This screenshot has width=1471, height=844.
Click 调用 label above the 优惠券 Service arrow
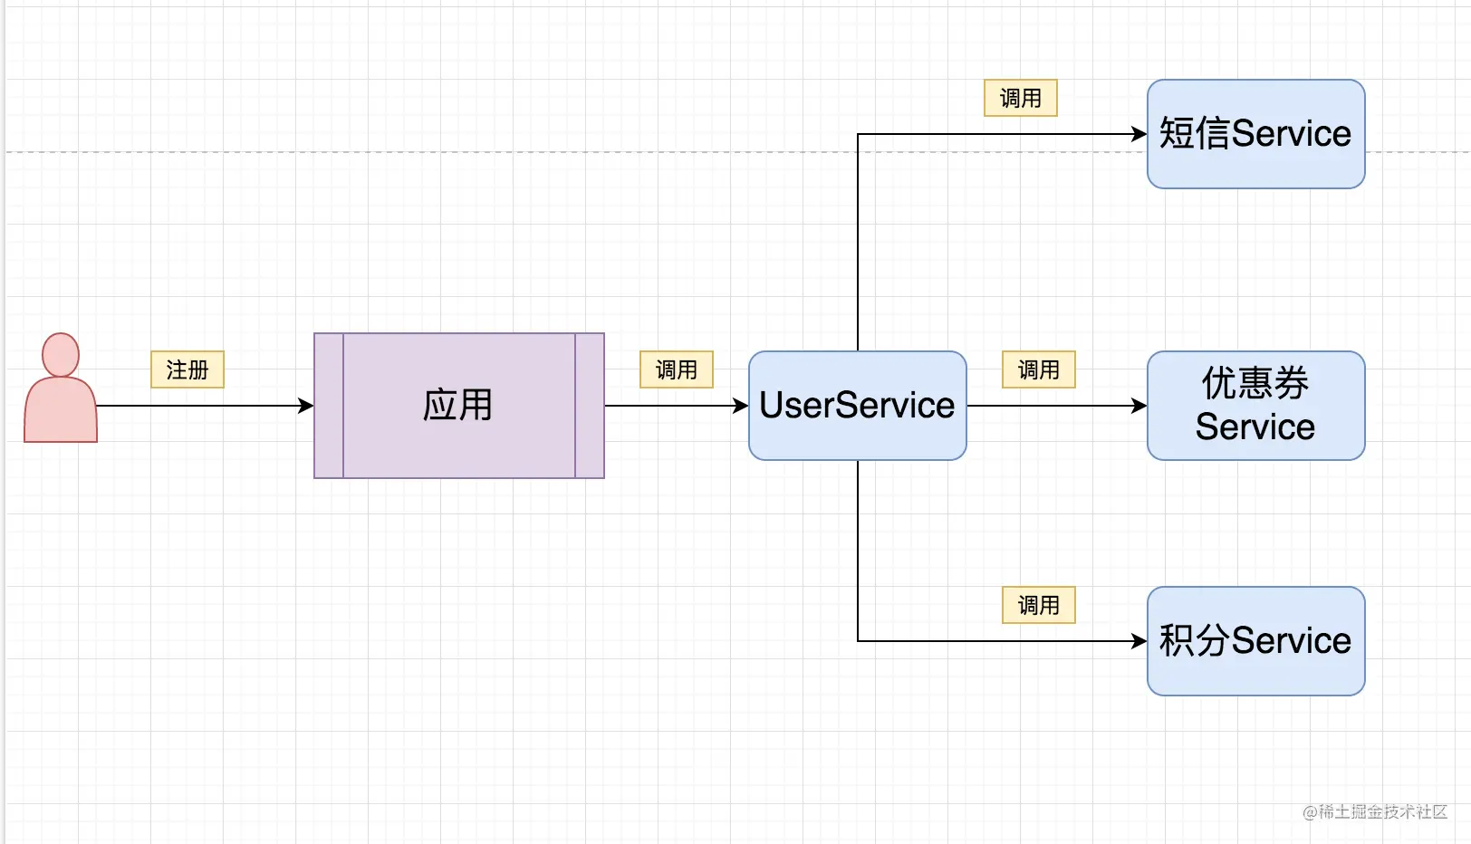pyautogui.click(x=1039, y=369)
